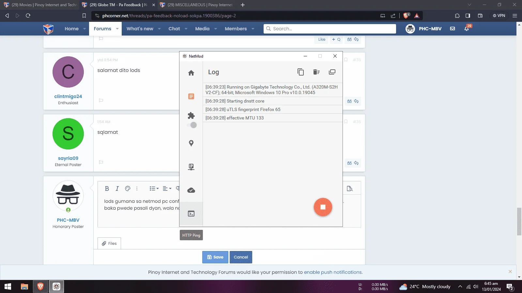Open the Windows Start menu
Viewport: 522px width, 293px height.
pyautogui.click(x=8, y=286)
